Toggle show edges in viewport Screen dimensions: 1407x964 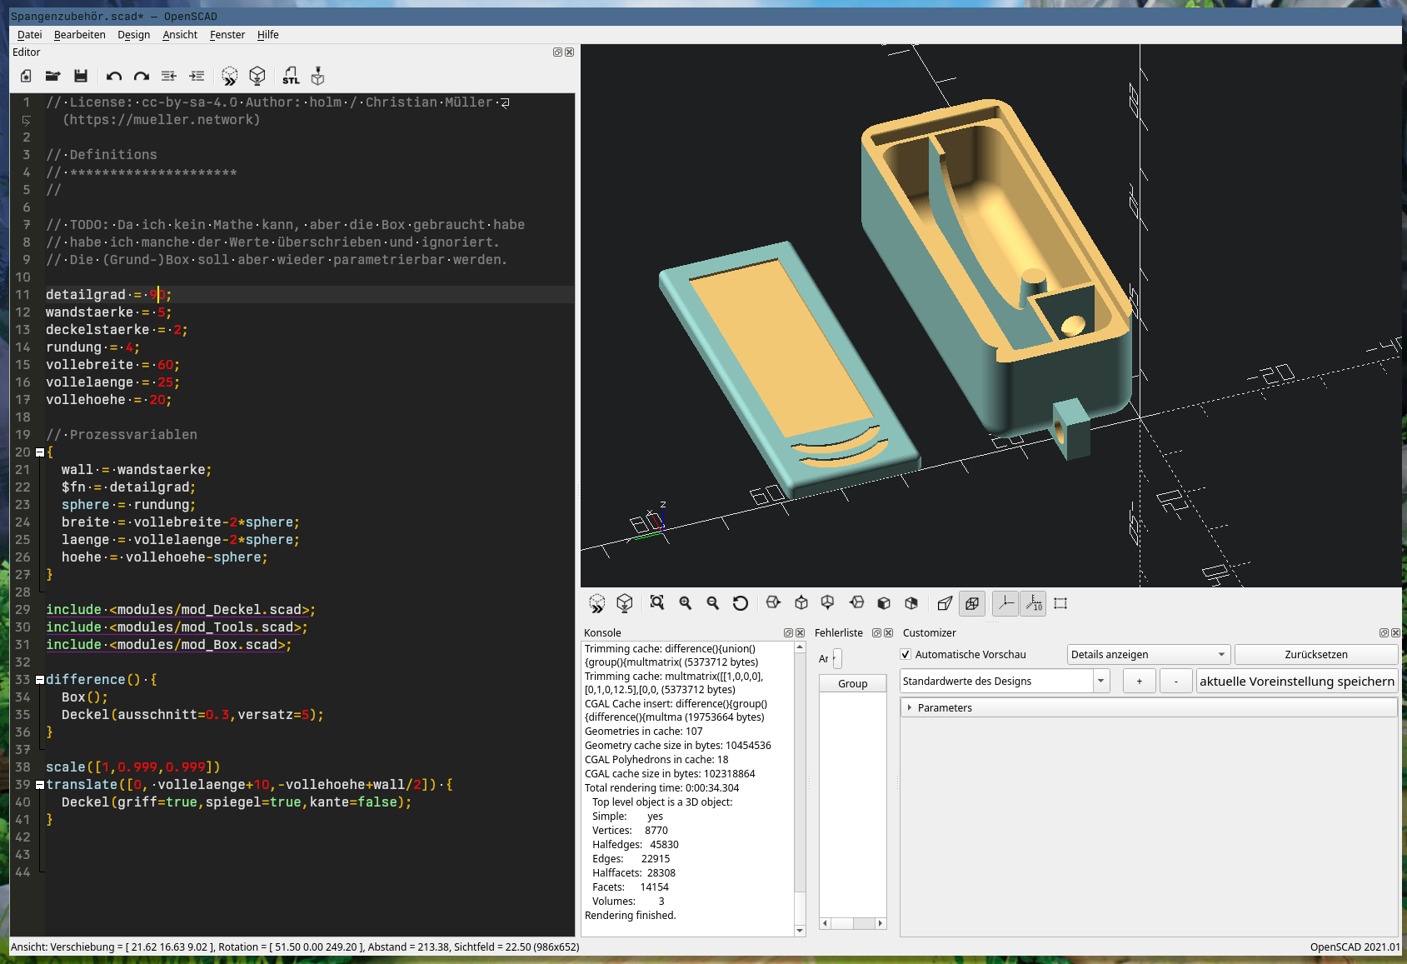pyautogui.click(x=1060, y=603)
